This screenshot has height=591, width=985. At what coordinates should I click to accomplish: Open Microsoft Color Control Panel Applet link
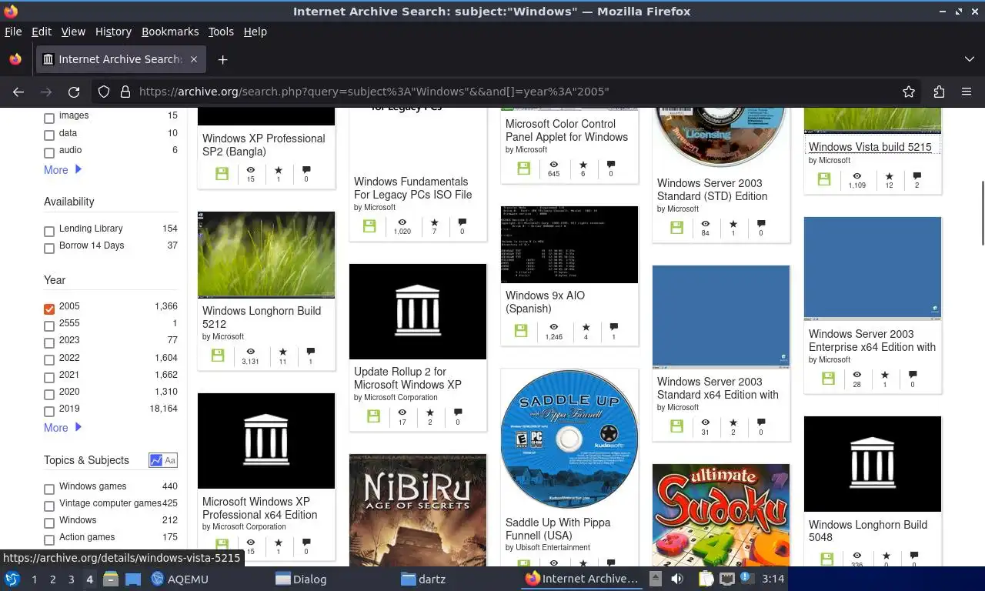(x=566, y=130)
